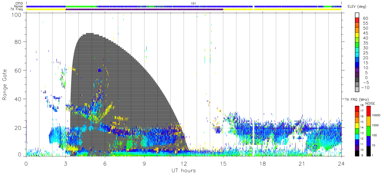Click the '12' UT hours tick label
The height and width of the screenshot is (177, 384).
(184, 164)
